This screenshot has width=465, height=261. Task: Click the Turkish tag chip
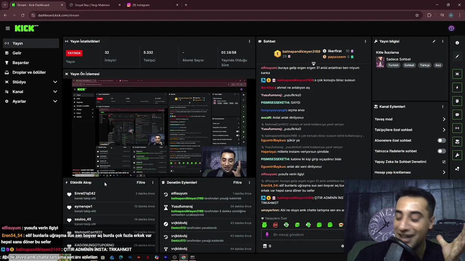pyautogui.click(x=393, y=65)
